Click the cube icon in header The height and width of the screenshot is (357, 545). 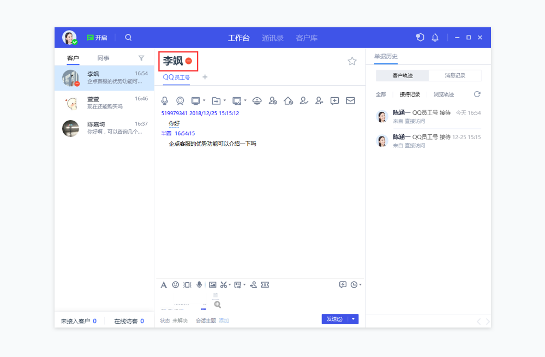pos(420,37)
